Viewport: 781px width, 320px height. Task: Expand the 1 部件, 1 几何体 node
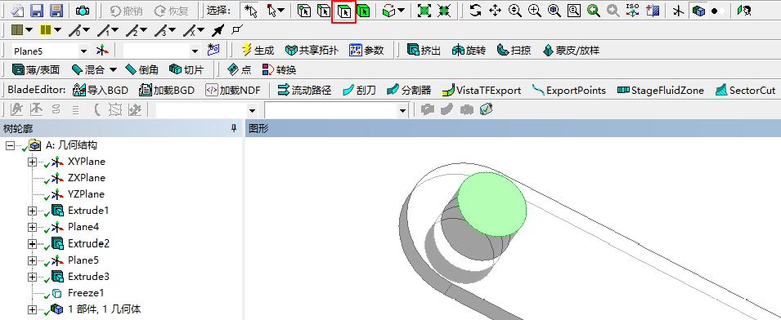[x=33, y=309]
